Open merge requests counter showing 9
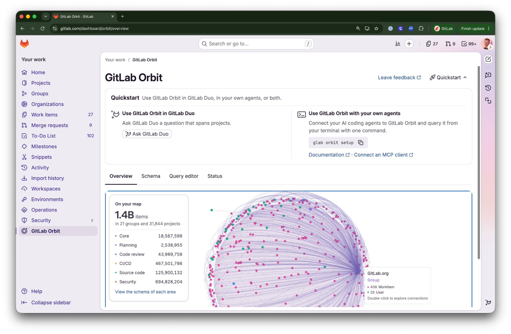 point(450,44)
